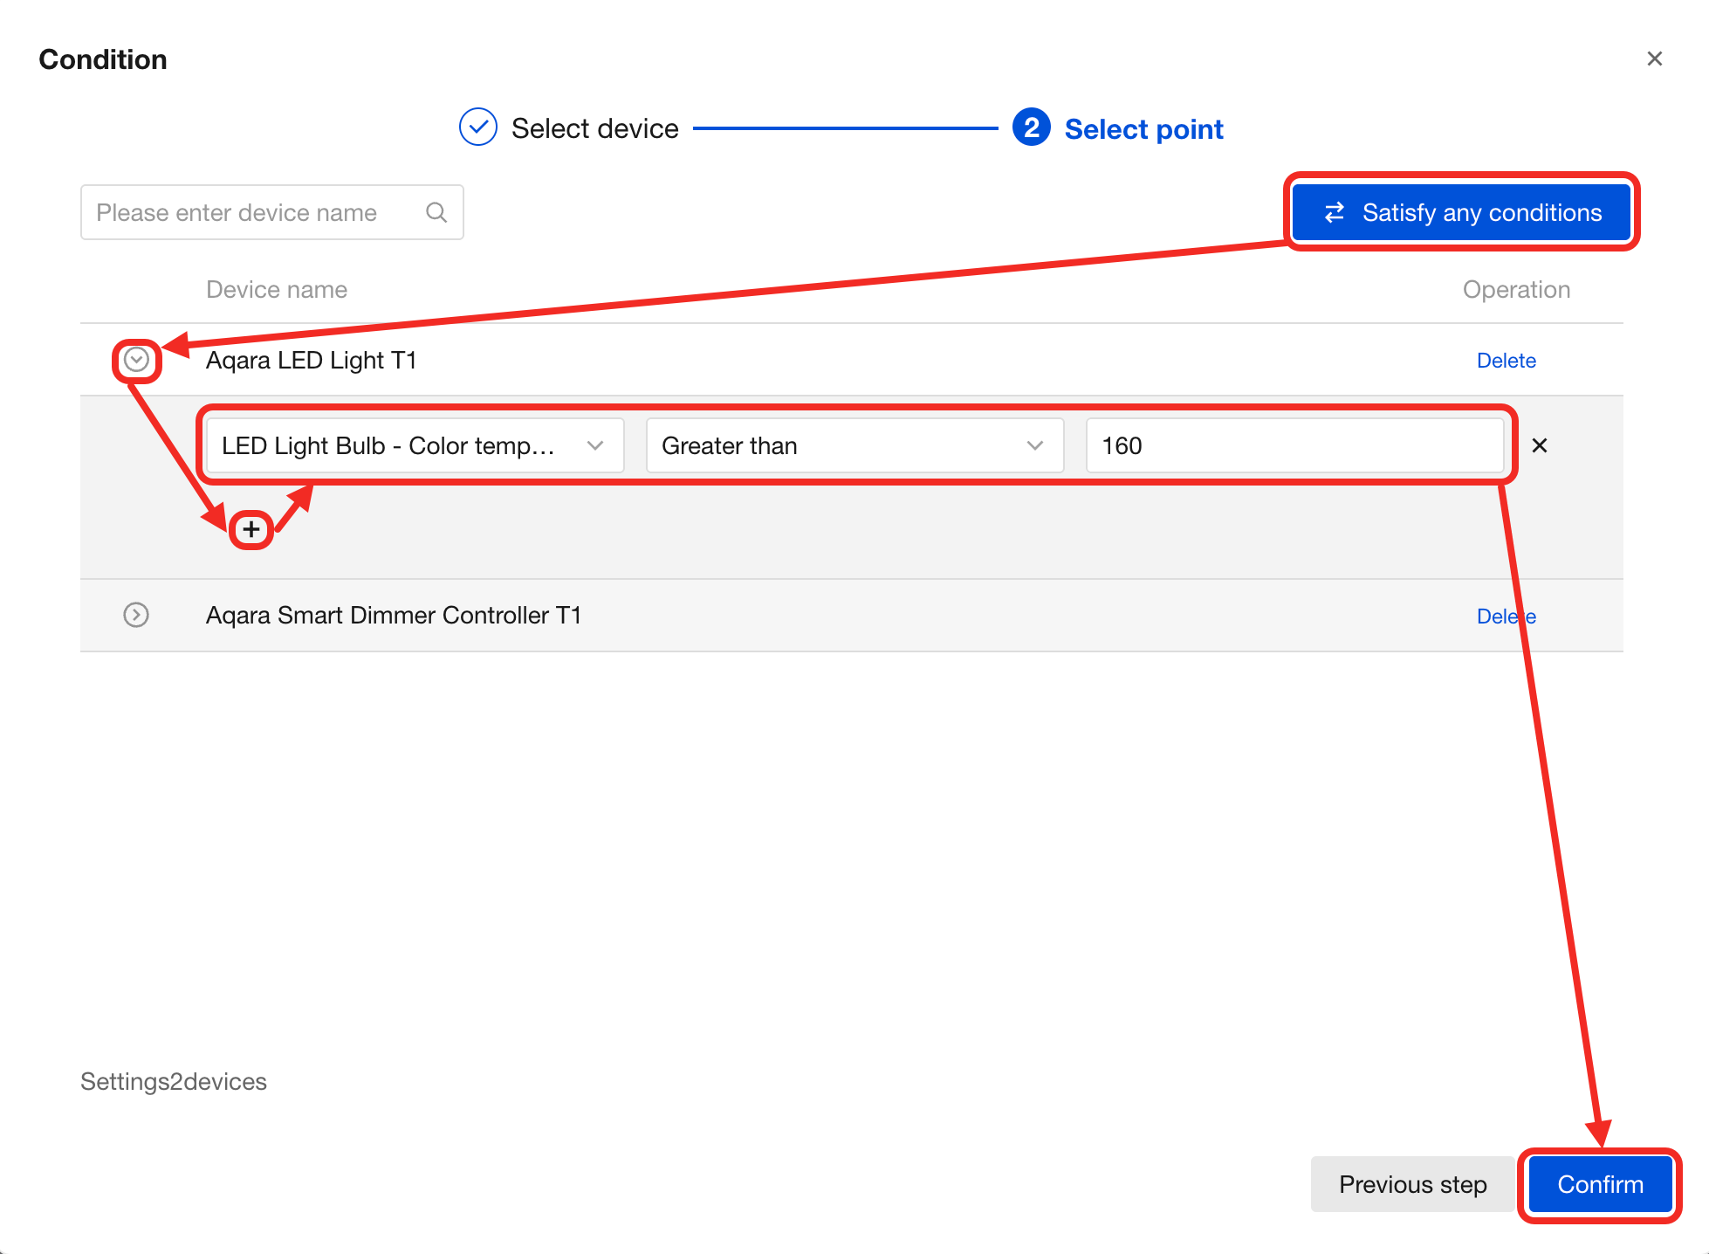The width and height of the screenshot is (1709, 1254).
Task: Delete the Aqara LED Light T1 device
Action: point(1506,361)
